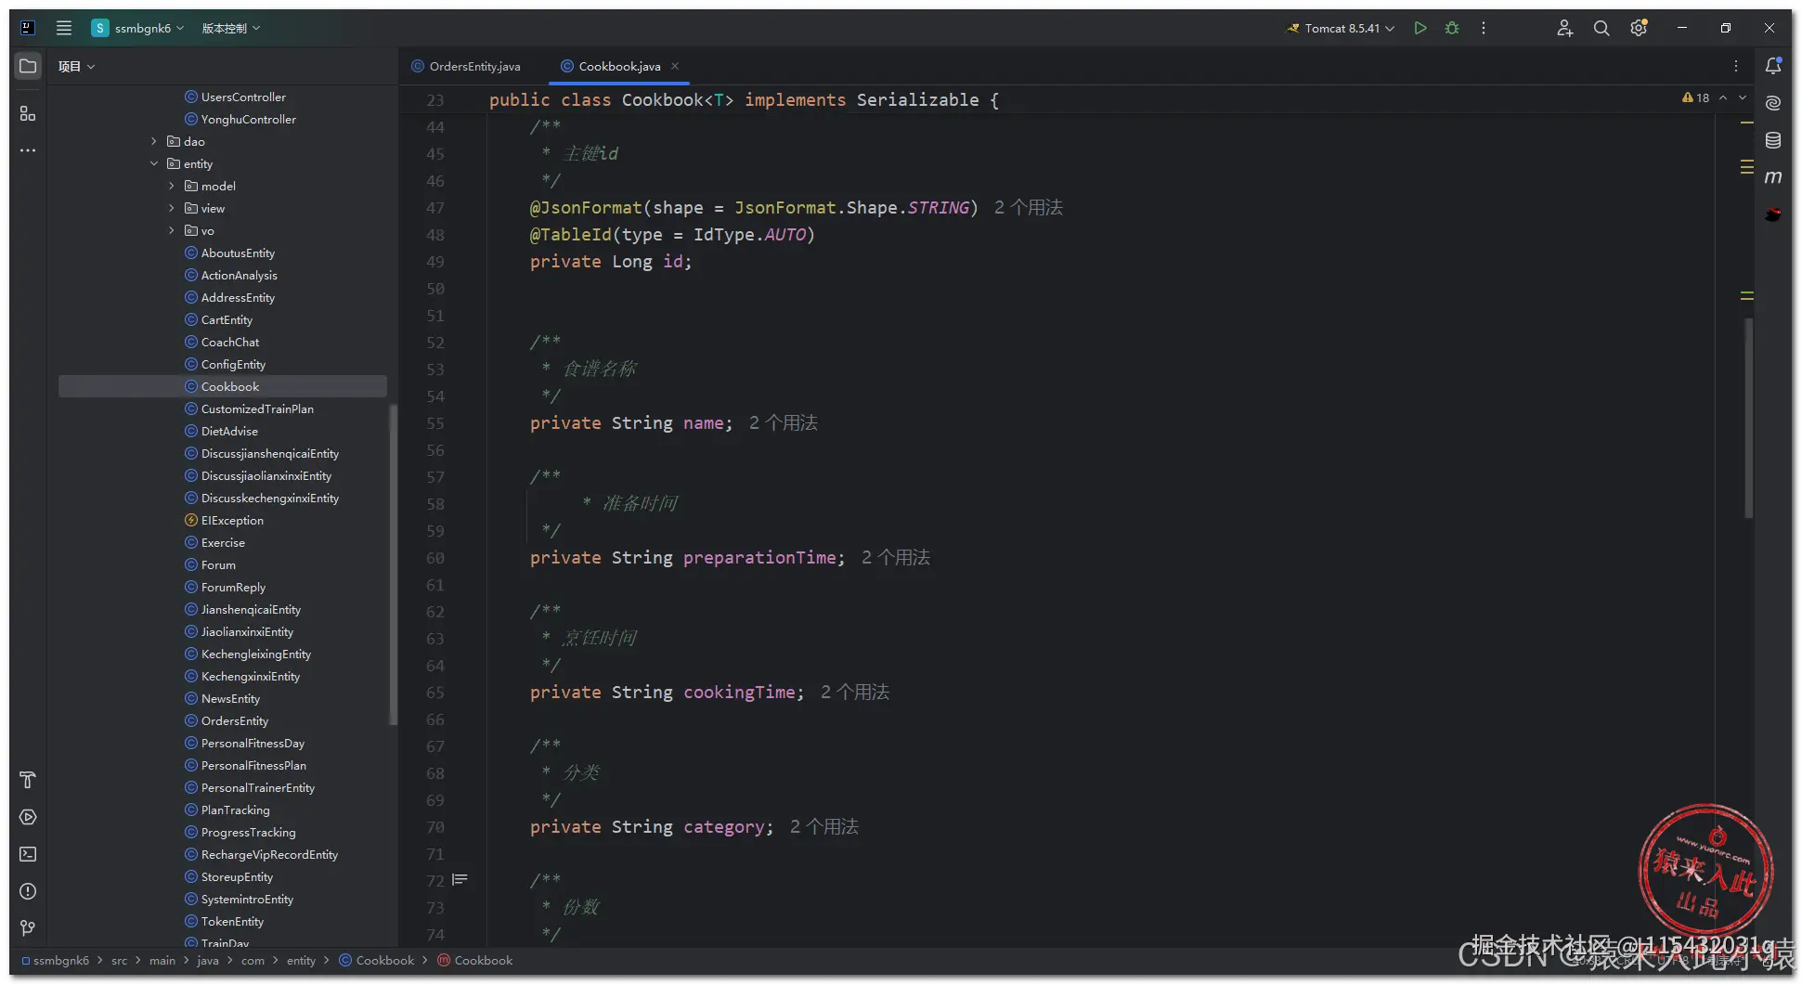
Task: Click the java breadcrumb
Action: click(x=208, y=960)
